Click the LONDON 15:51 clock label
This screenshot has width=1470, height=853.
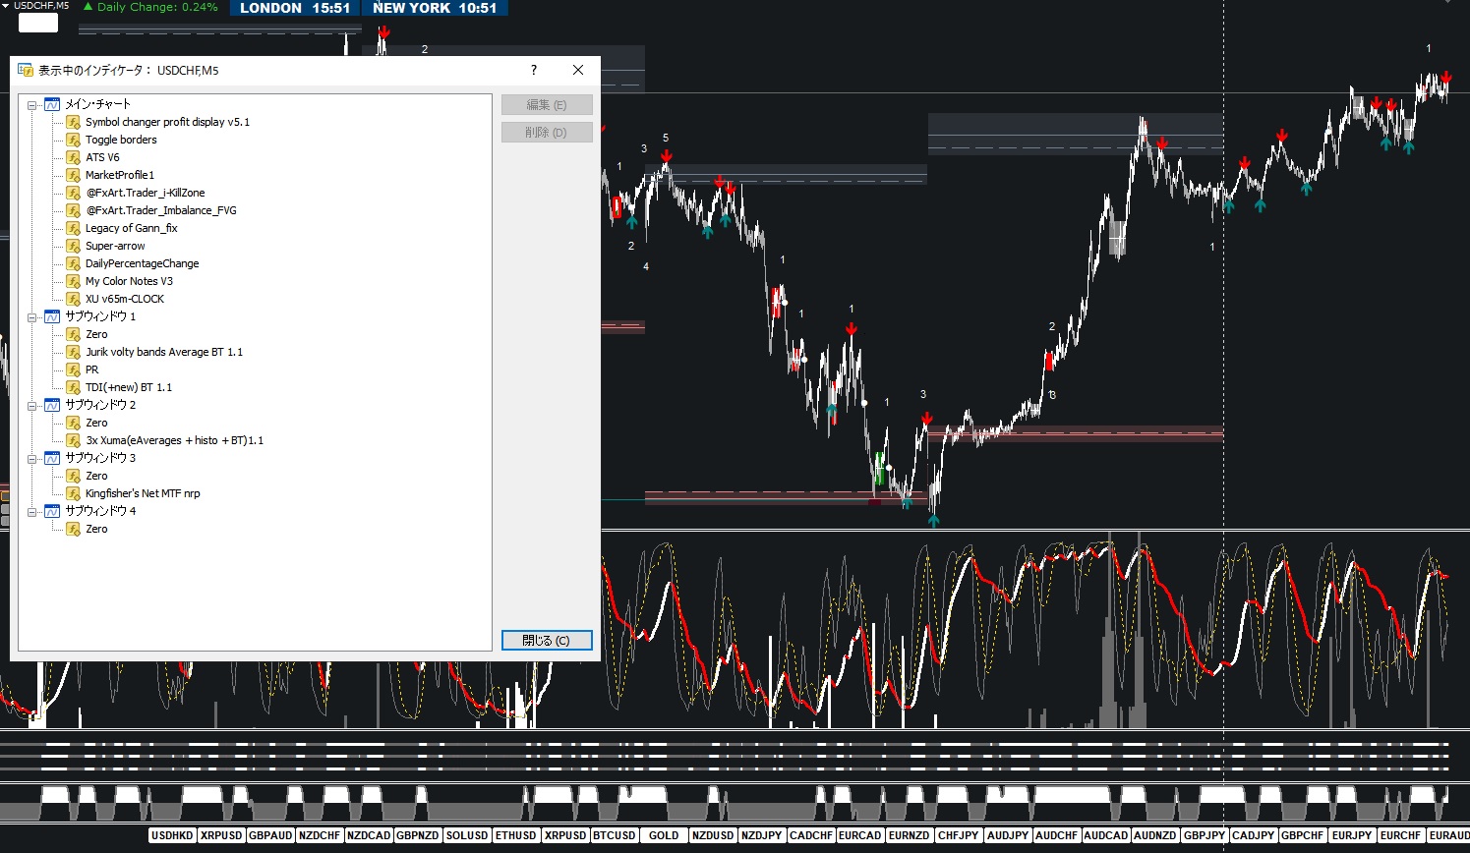click(x=295, y=8)
